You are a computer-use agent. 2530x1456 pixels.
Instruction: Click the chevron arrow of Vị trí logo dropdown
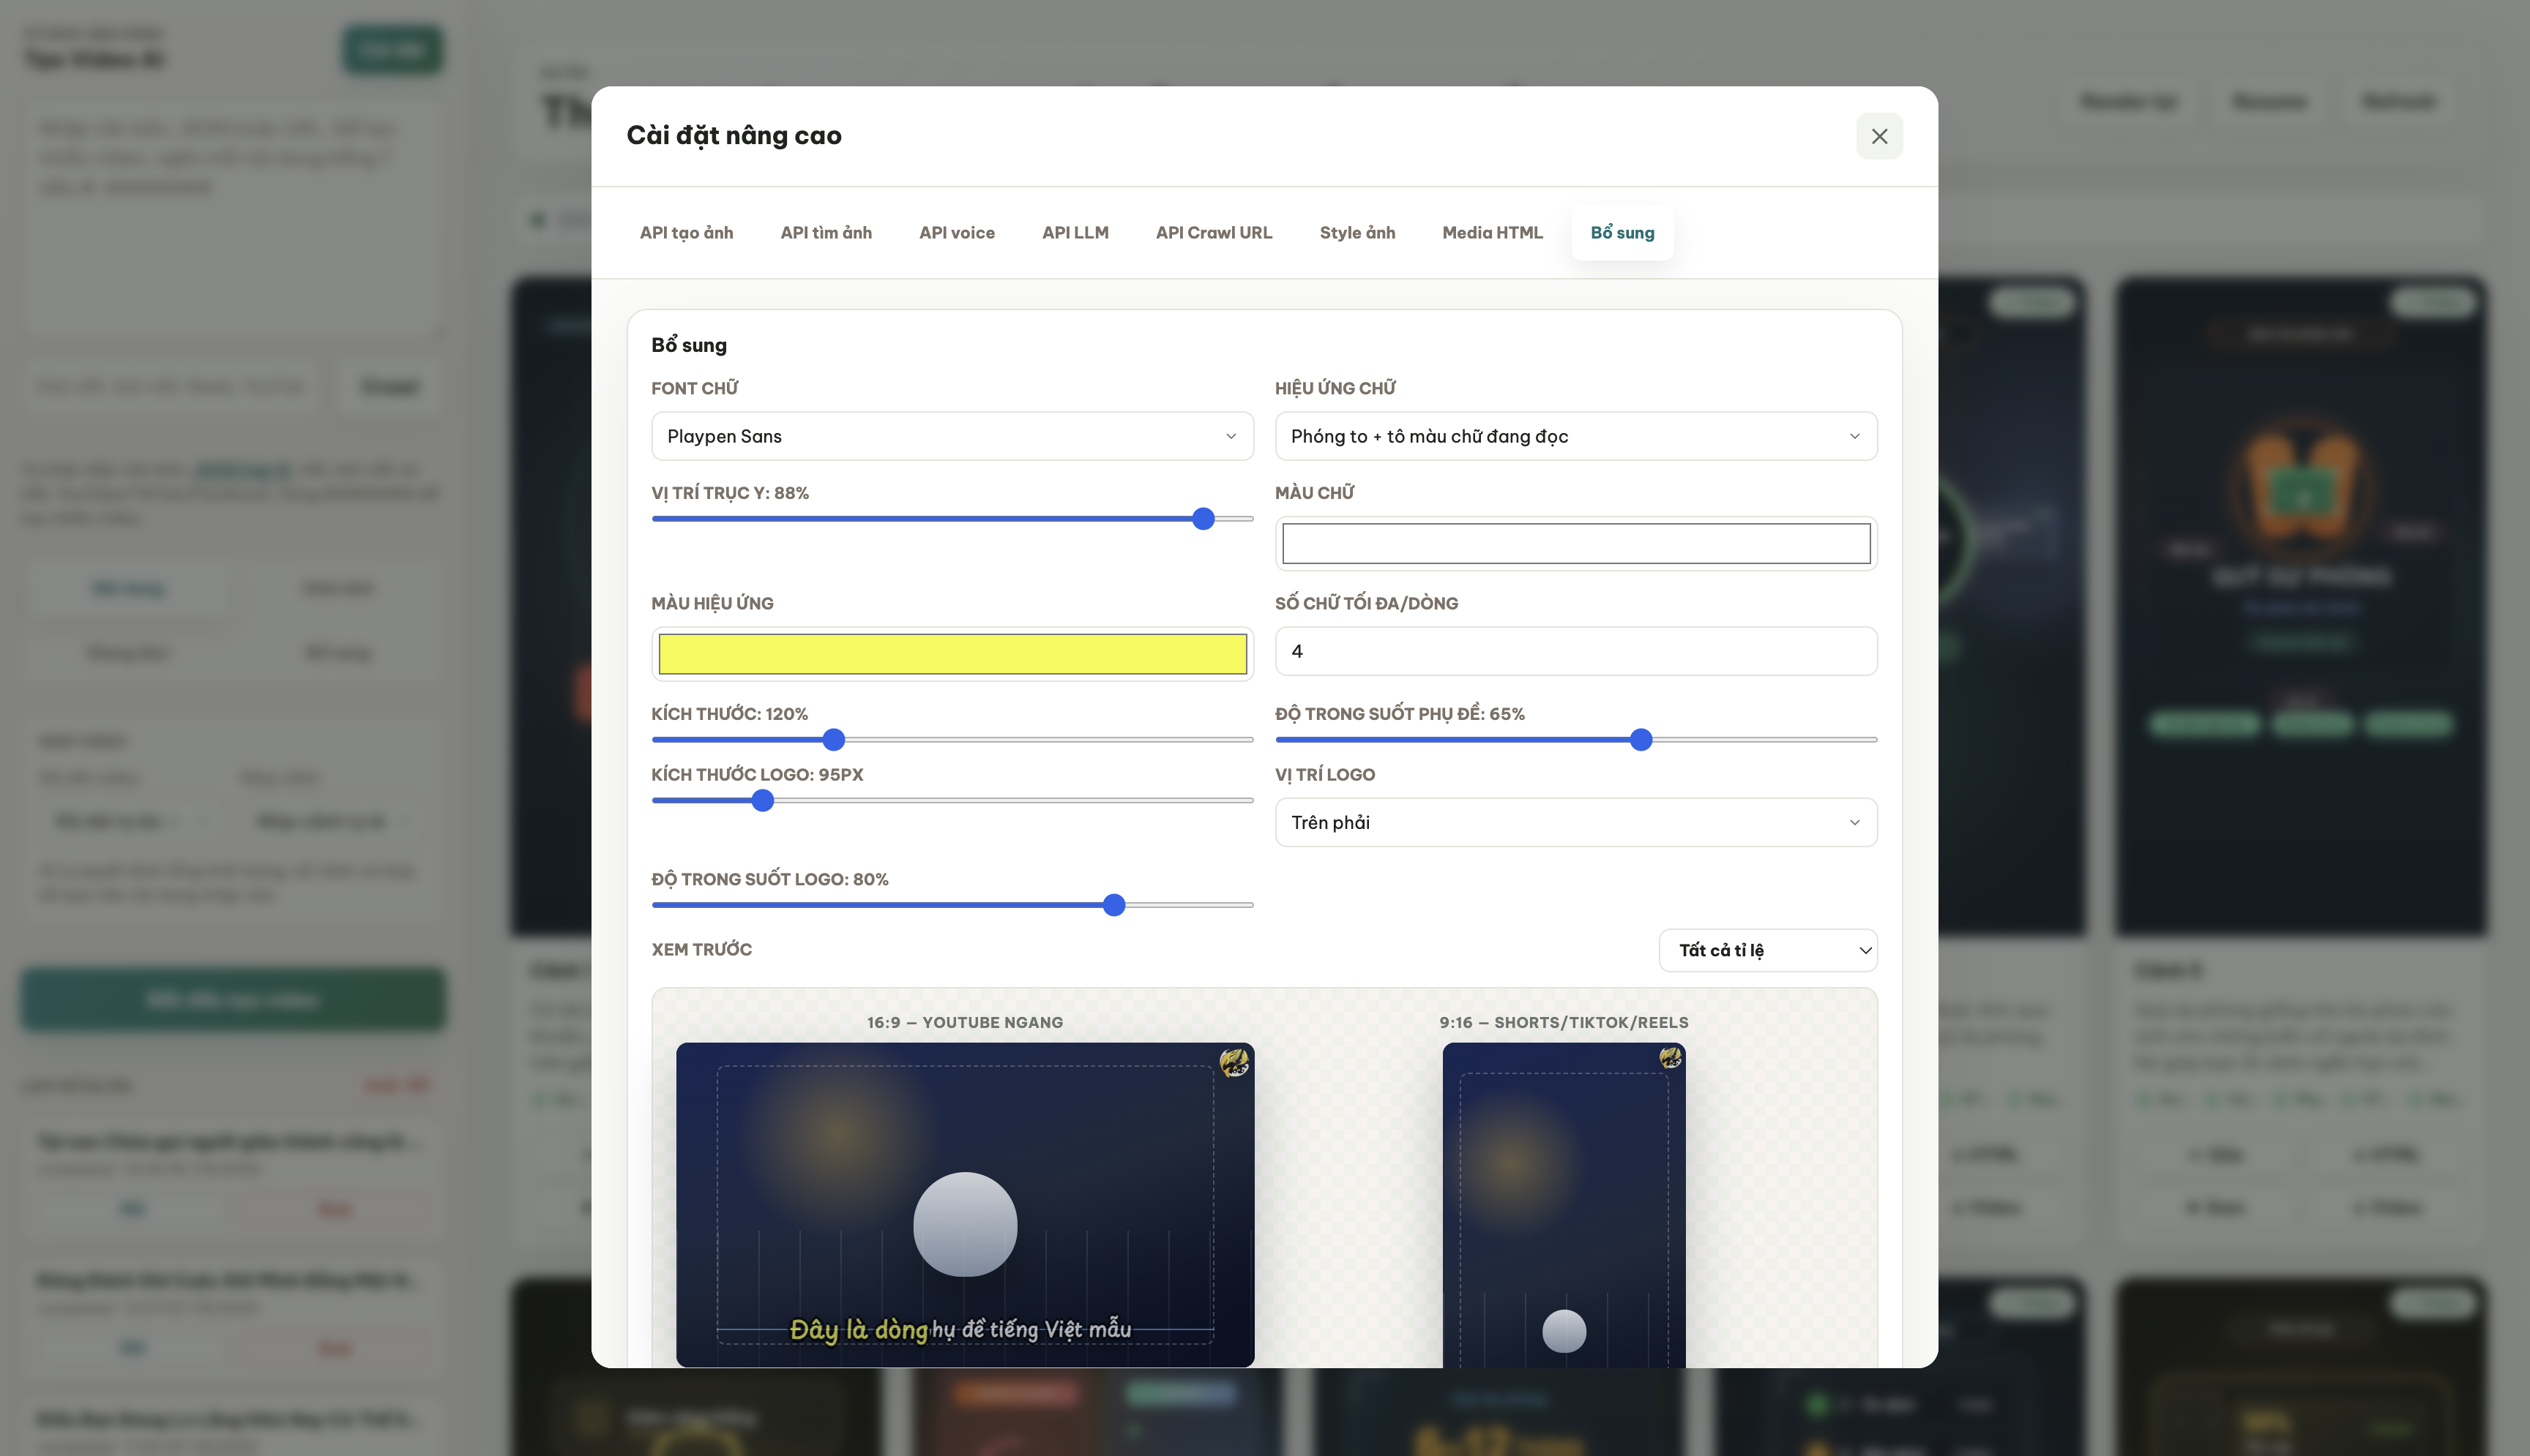tap(1854, 822)
